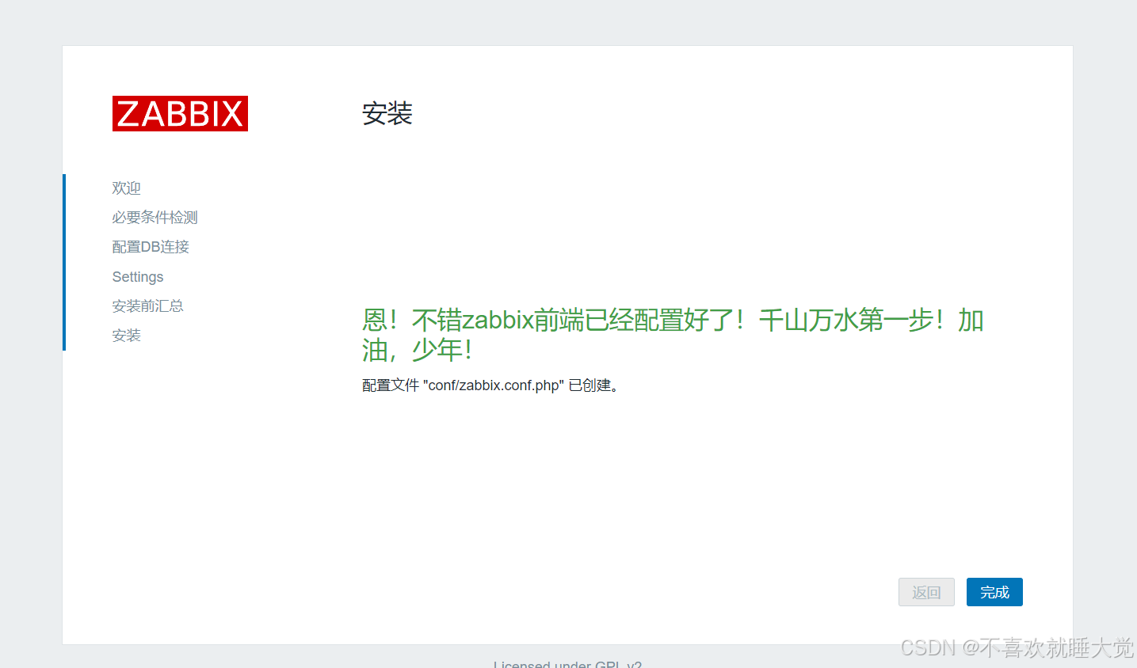Click the 千山万水第一步 part of the message
The image size is (1137, 668).
tap(845, 321)
